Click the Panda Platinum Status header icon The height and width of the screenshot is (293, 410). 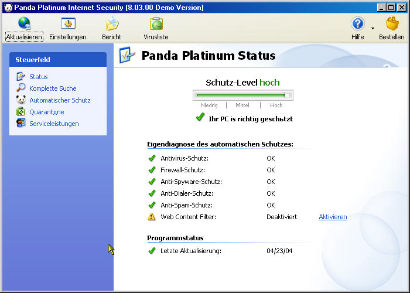pyautogui.click(x=127, y=55)
